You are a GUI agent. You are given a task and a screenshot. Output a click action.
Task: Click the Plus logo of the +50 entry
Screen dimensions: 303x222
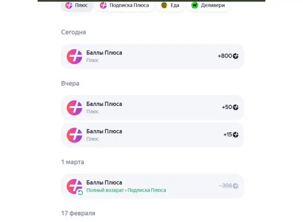[x=75, y=108]
